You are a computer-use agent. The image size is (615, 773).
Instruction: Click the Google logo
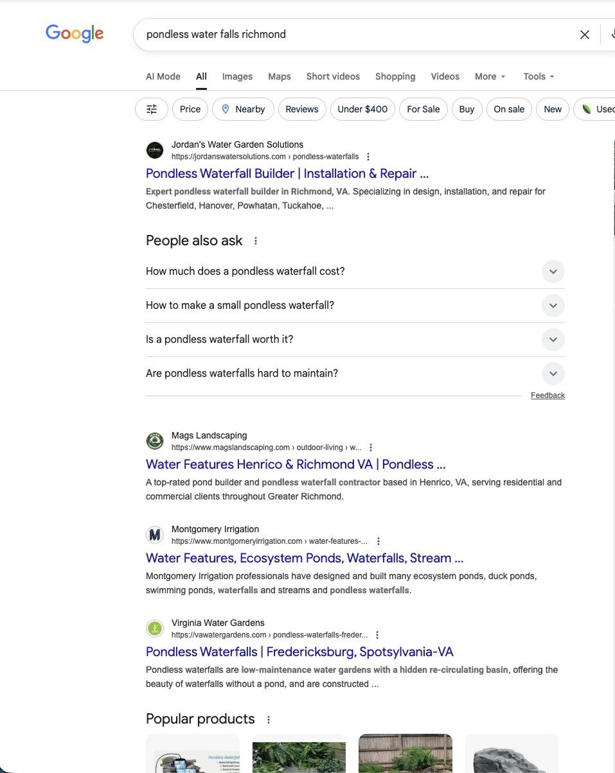(75, 33)
